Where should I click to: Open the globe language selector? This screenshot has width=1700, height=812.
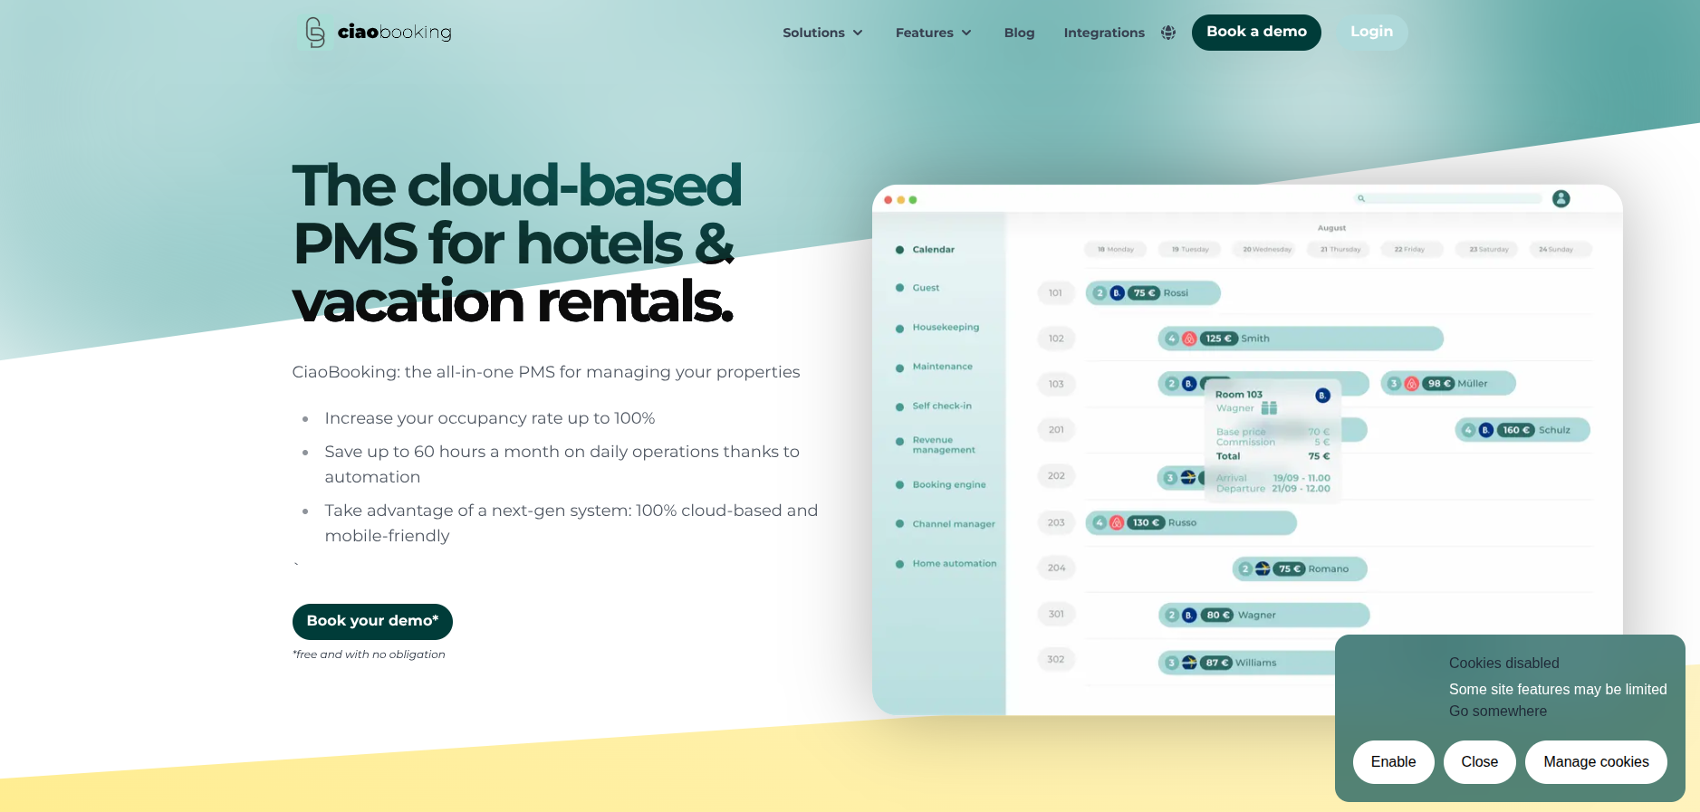[x=1168, y=33]
